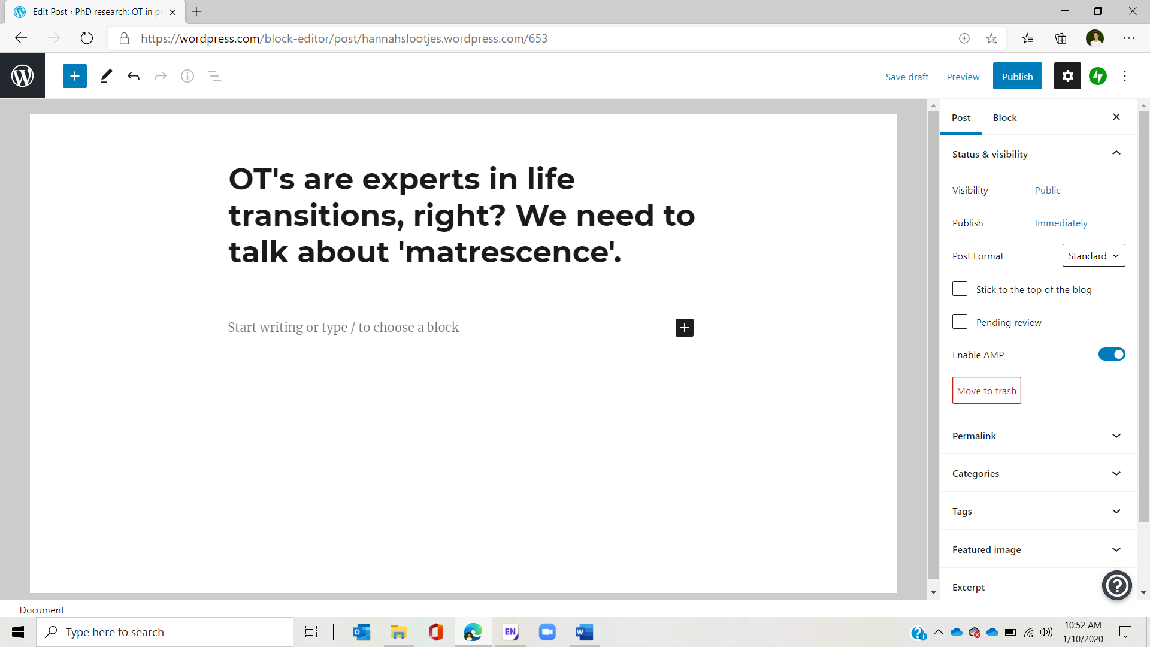Click the Save draft link
Viewport: 1150px width, 647px height.
coord(907,77)
